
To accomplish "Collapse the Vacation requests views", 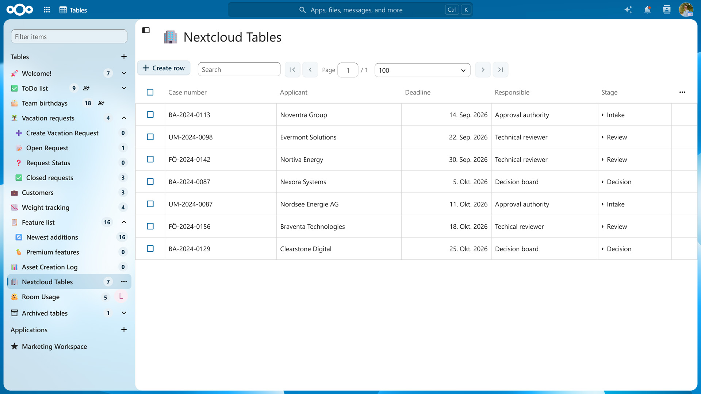I will click(x=124, y=118).
